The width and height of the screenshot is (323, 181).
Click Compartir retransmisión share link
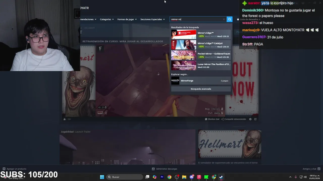point(233,119)
